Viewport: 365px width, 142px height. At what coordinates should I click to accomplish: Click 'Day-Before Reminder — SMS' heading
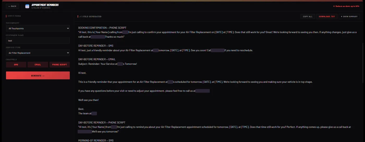click(96, 46)
